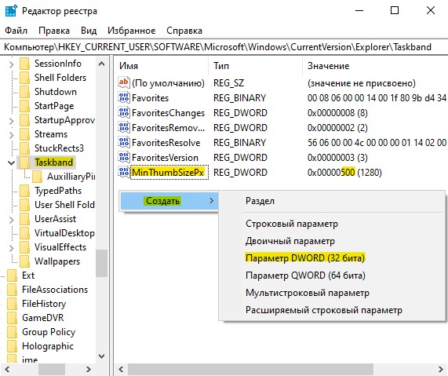Click the Тип column header
This screenshot has height=376, width=448.
[256, 66]
